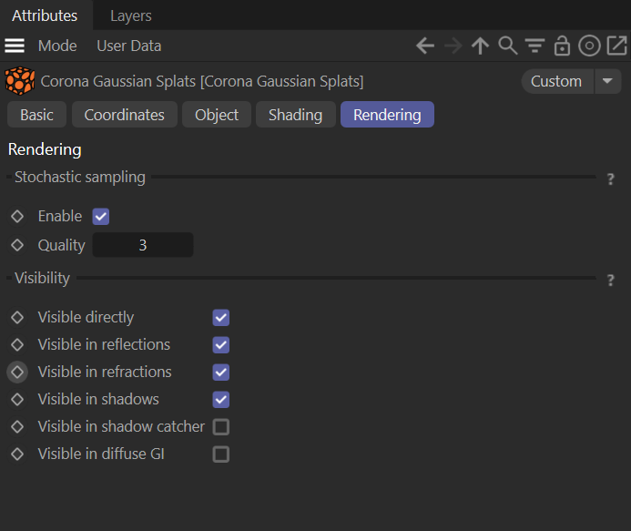This screenshot has width=631, height=531.
Task: Open attributes in new window icon
Action: tap(617, 46)
